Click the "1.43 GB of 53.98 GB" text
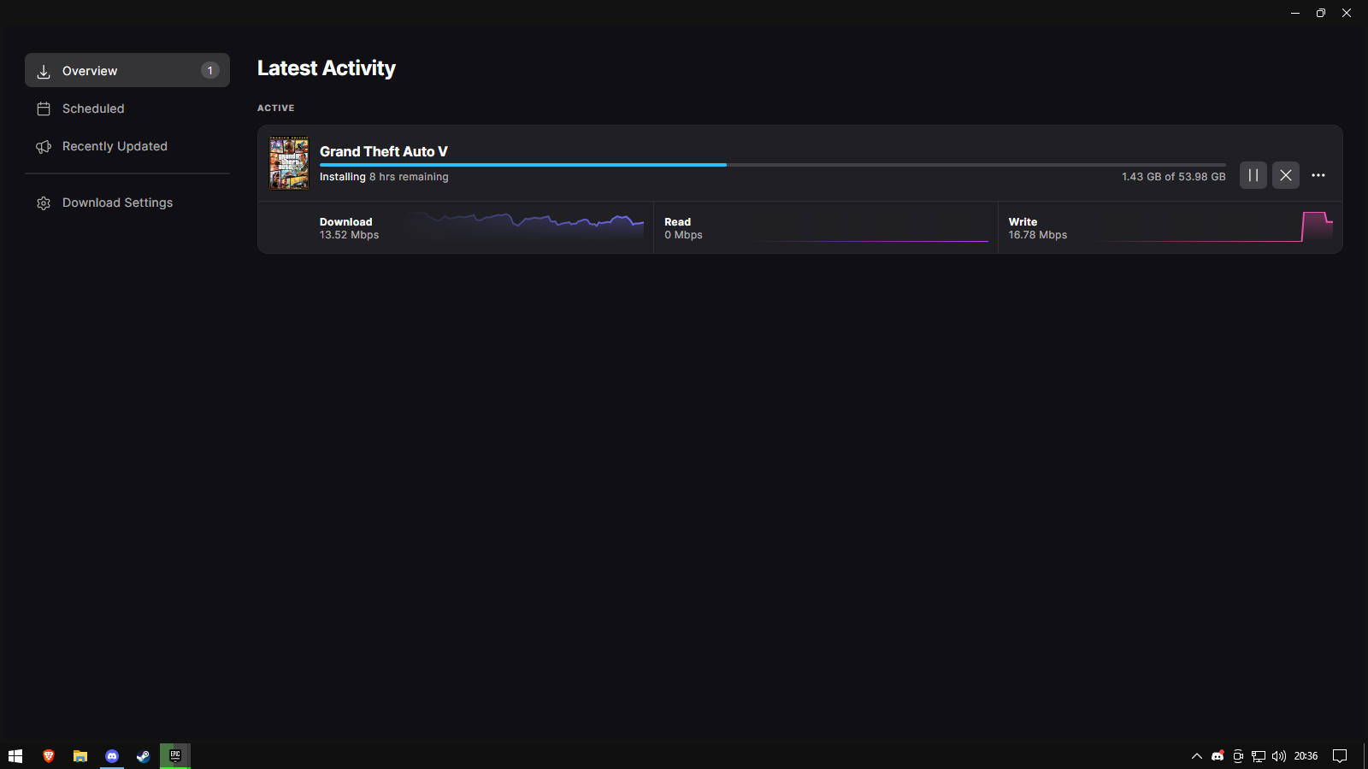The image size is (1368, 769). point(1174,177)
